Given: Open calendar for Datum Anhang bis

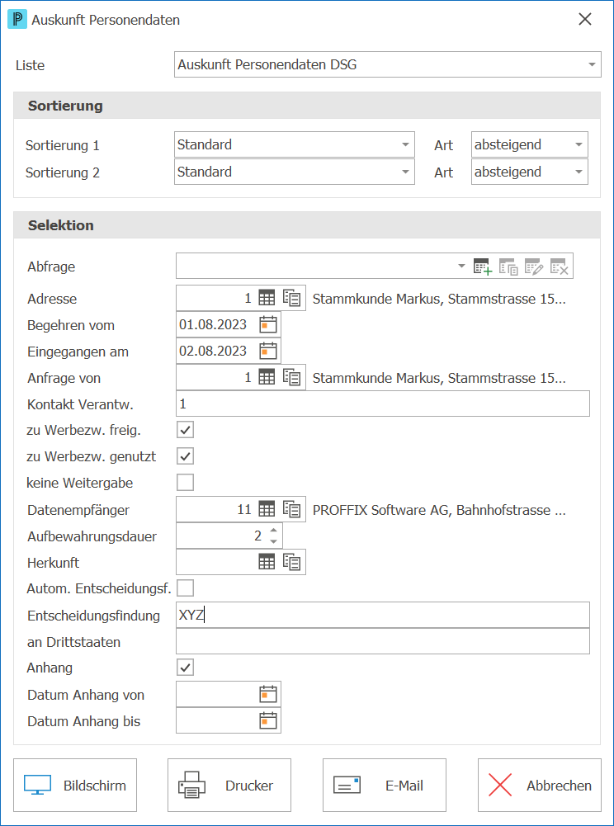Looking at the screenshot, I should [268, 720].
